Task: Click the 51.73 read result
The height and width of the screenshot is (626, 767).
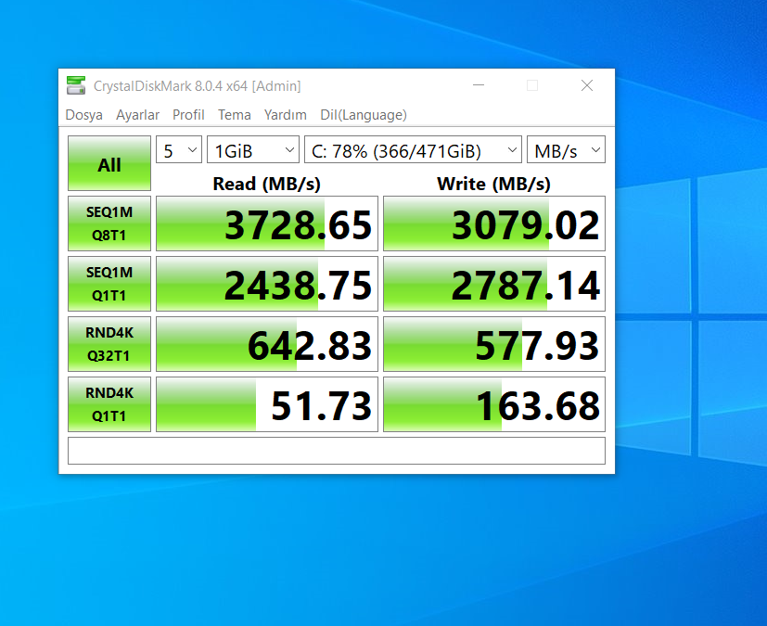Action: (267, 404)
